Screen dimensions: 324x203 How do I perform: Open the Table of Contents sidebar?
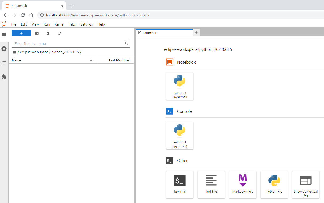tap(4, 63)
